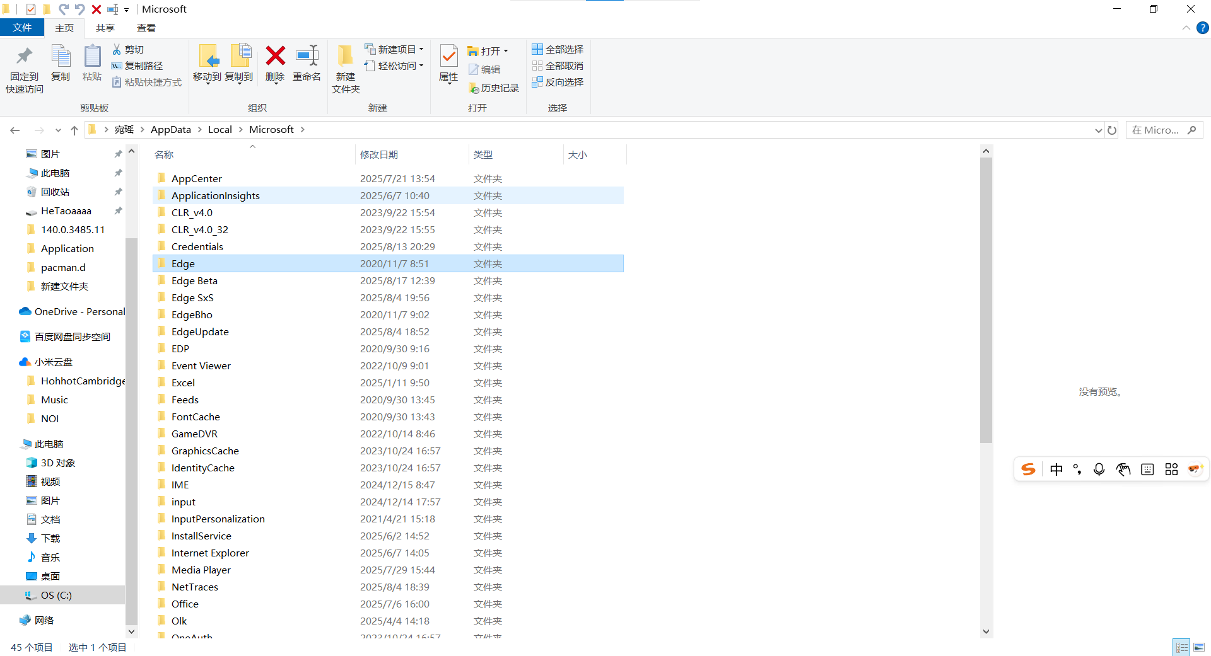This screenshot has width=1211, height=656.
Task: Open the address bar history dropdown
Action: coord(1098,130)
